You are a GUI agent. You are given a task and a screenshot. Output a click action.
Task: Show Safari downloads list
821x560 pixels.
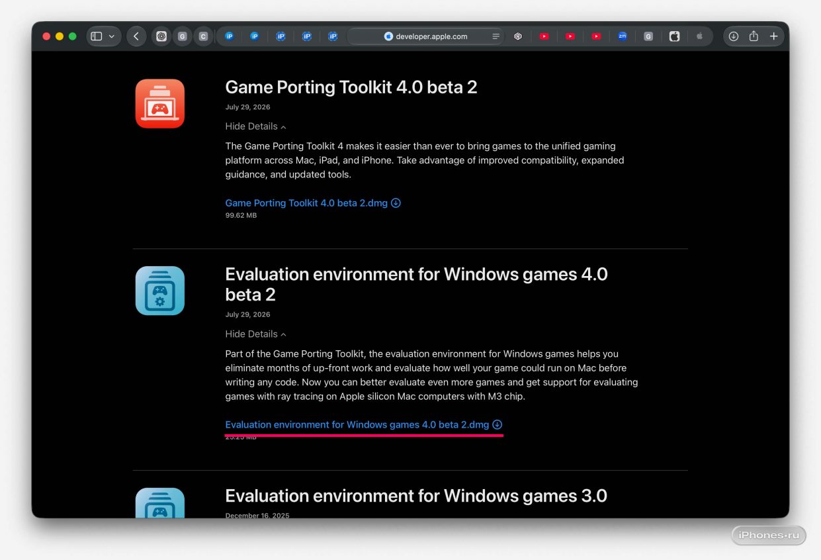(x=734, y=36)
